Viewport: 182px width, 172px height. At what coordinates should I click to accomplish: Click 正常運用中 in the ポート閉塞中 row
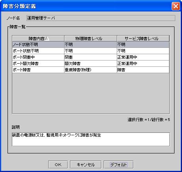(143, 57)
